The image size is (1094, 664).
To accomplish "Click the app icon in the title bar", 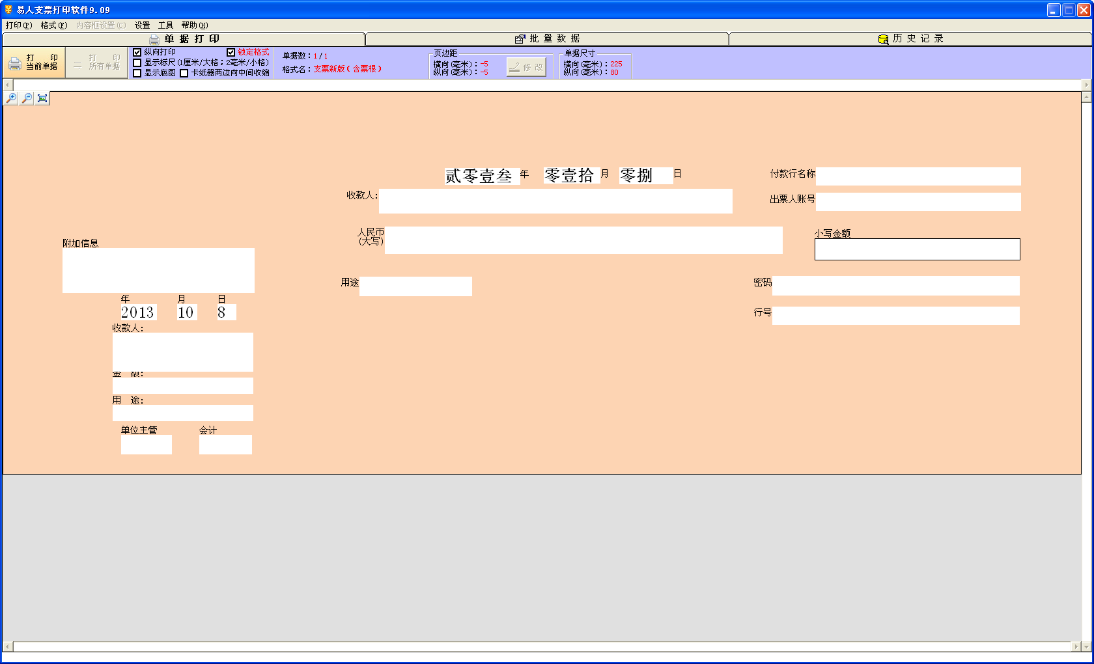I will (x=8, y=10).
